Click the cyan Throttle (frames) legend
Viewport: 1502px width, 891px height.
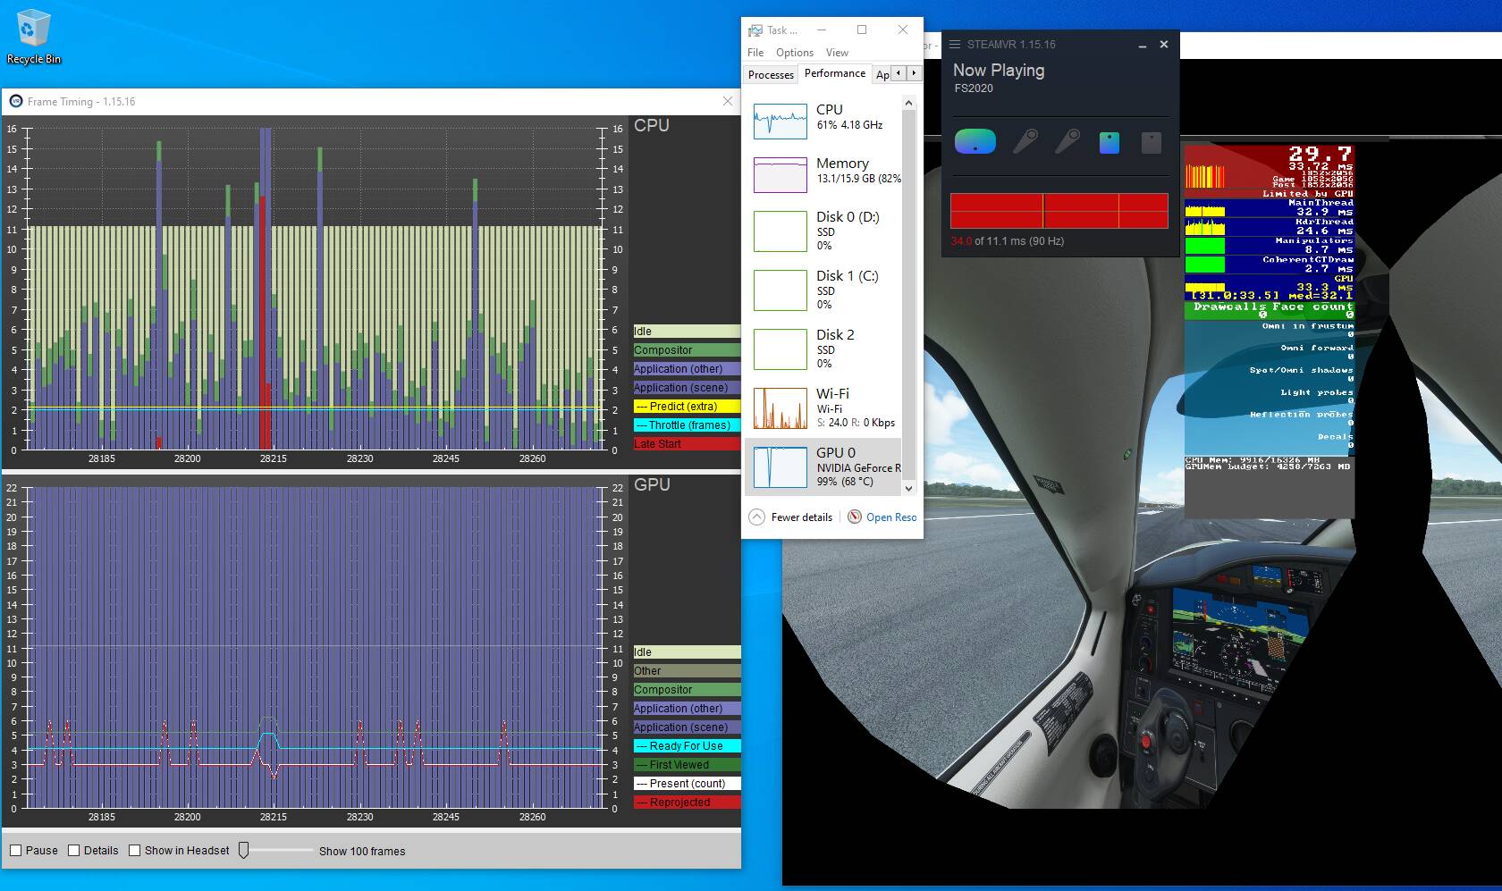(x=687, y=425)
